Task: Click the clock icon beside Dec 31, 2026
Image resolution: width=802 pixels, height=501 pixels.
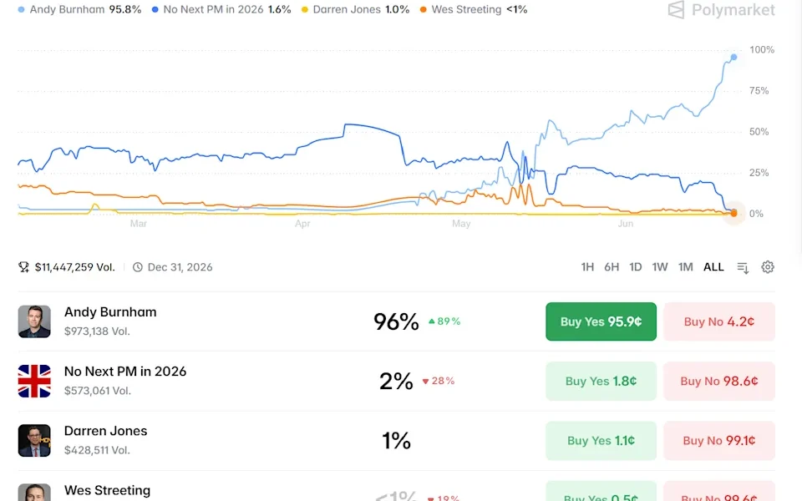Action: click(x=138, y=267)
